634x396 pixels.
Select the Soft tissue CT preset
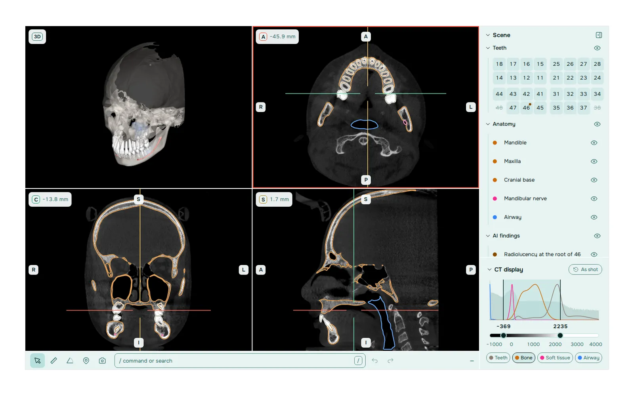pyautogui.click(x=555, y=358)
